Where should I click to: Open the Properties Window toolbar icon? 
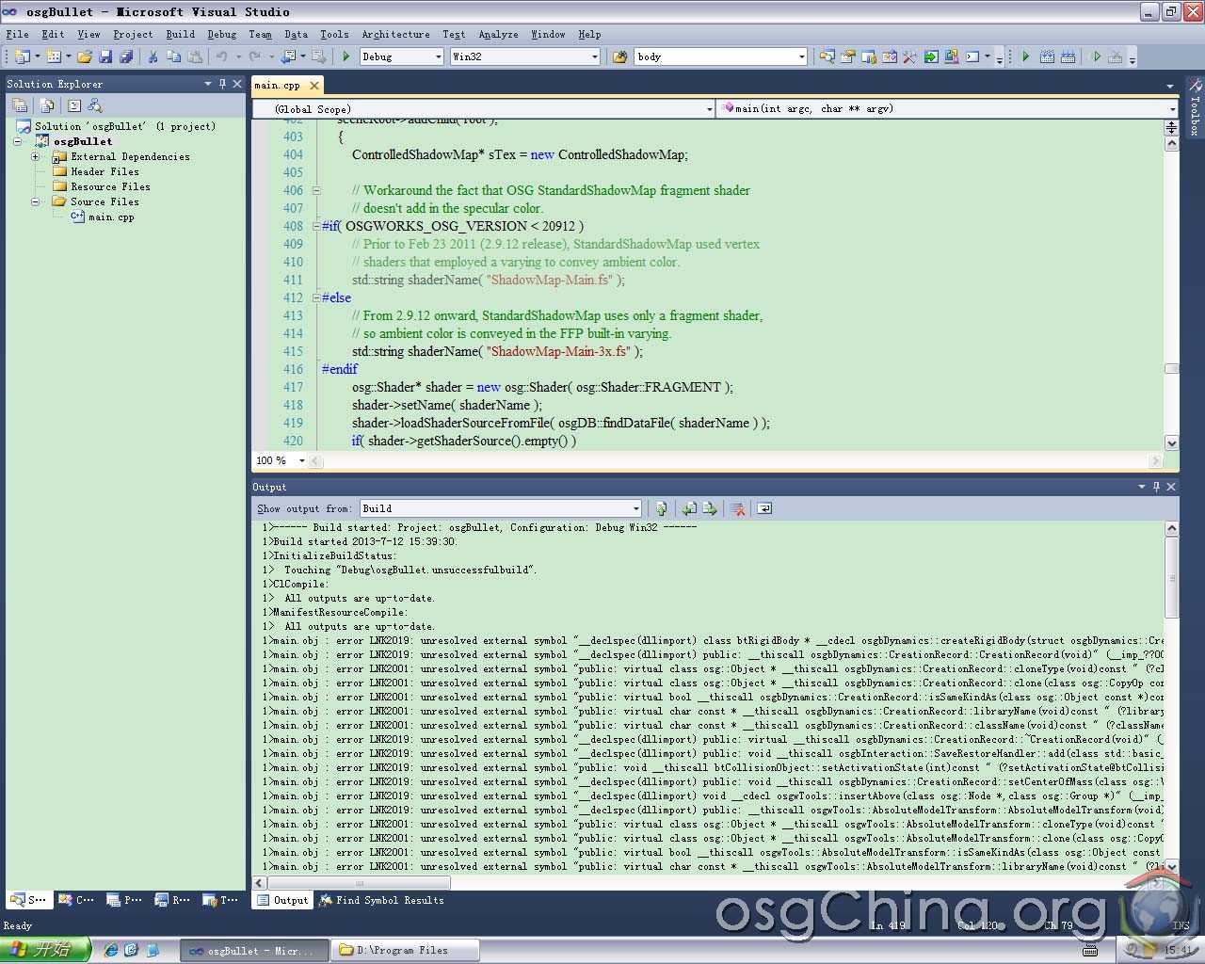pyautogui.click(x=847, y=56)
